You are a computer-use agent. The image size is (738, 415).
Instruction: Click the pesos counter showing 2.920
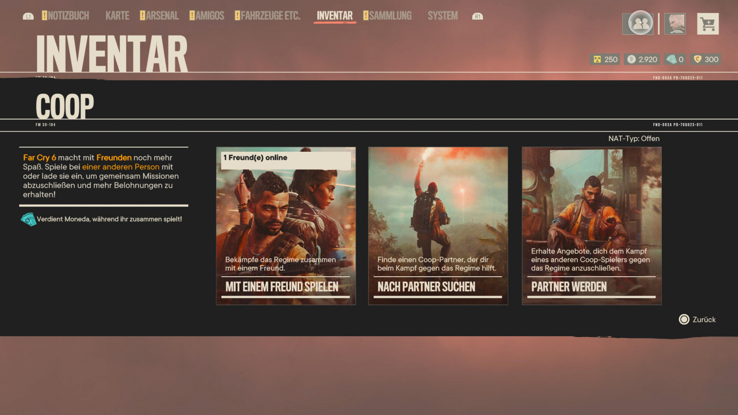click(x=642, y=59)
